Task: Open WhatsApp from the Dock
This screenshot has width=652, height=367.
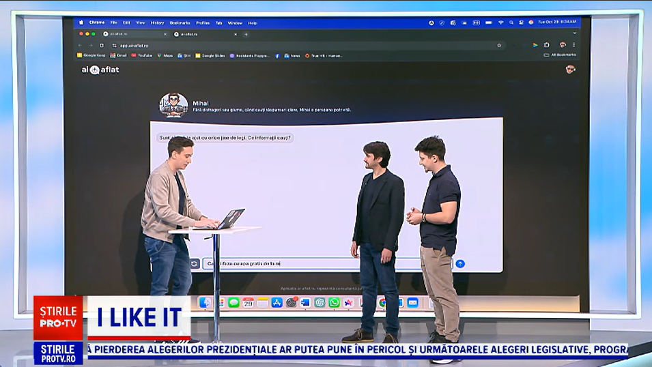Action: [x=334, y=303]
